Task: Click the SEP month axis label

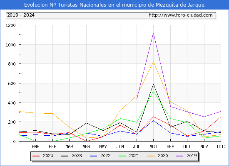Action: click(x=170, y=146)
